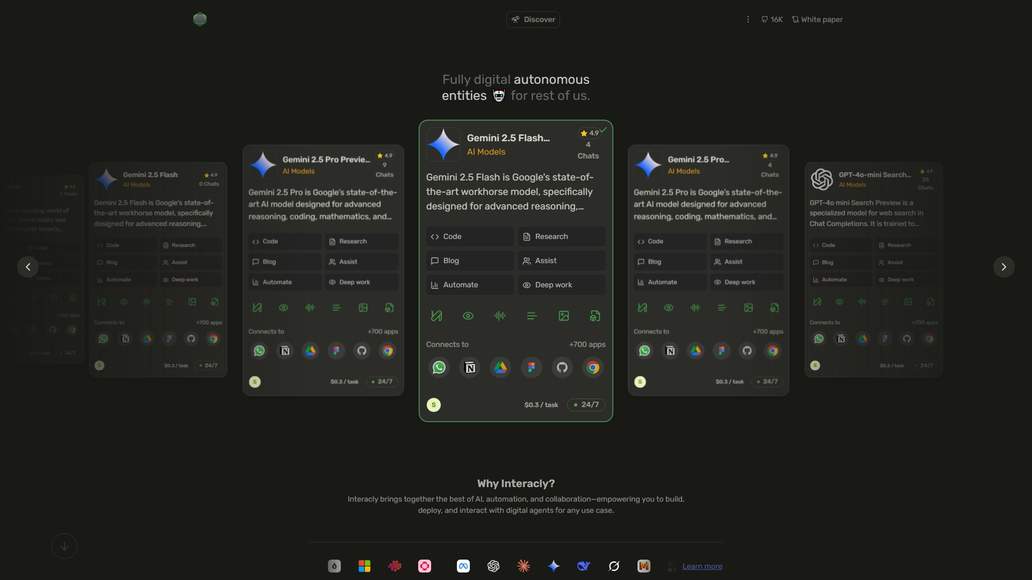Screen dimensions: 1032x580
Task: Toggle the 24/7 availability pill on the Gemini card
Action: [x=585, y=404]
